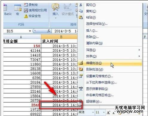Click Increase Font Size A on mini toolbar
This screenshot has height=116, width=148.
[108, 113]
